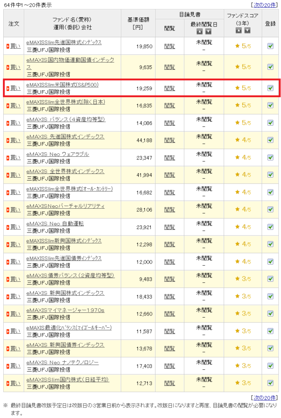Click price 44,188 cell
This screenshot has height=418, width=281.
click(144, 140)
